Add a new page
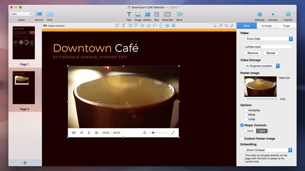Viewport: 305px width, 171px height. pyautogui.click(x=25, y=163)
